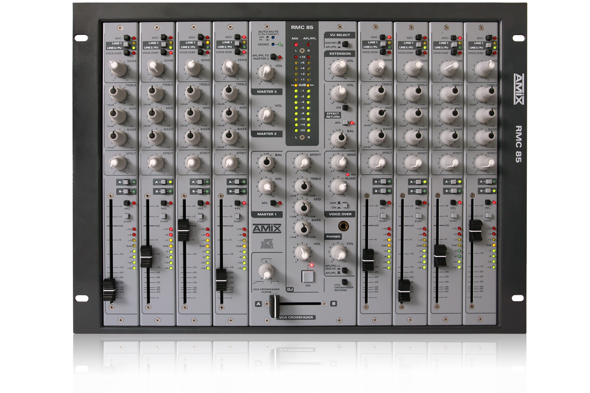Push the AFL/PFL TO MASTER 3 button
590x393 pixels.
coord(273,57)
